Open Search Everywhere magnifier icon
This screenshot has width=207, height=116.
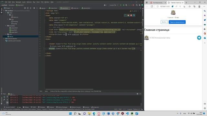tap(137, 5)
